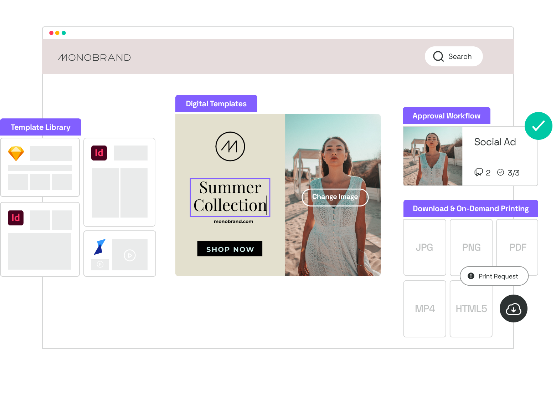The height and width of the screenshot is (418, 556).
Task: Click the Social Ad title
Action: pyautogui.click(x=495, y=142)
